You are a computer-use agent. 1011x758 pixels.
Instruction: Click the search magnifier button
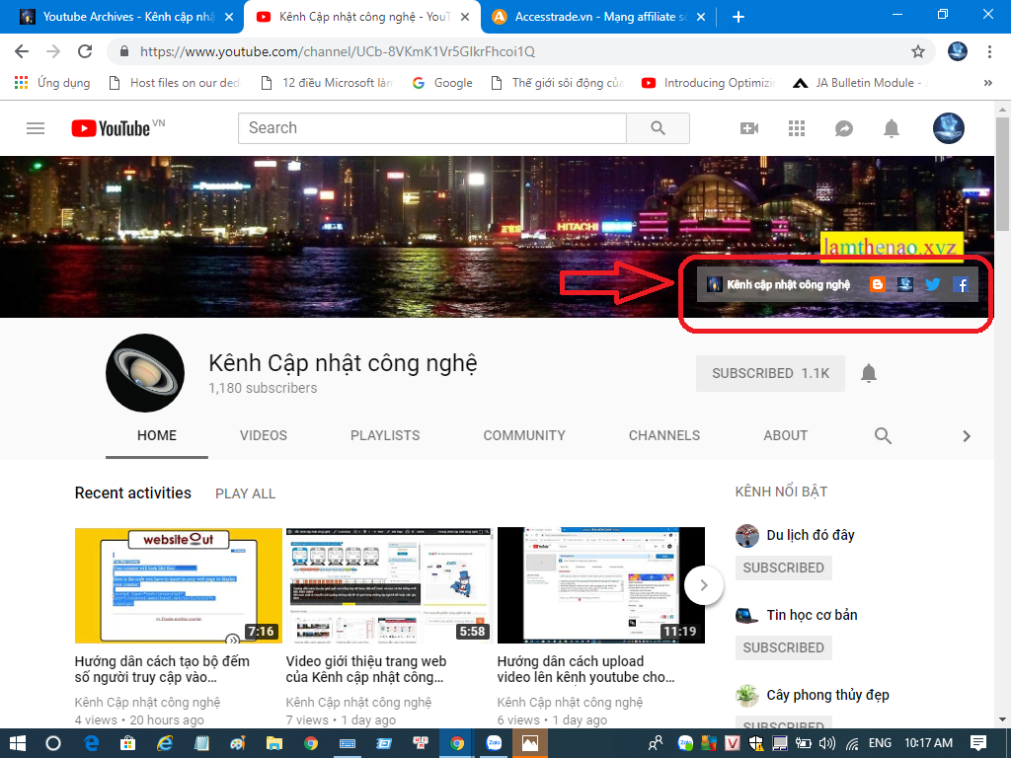point(659,128)
